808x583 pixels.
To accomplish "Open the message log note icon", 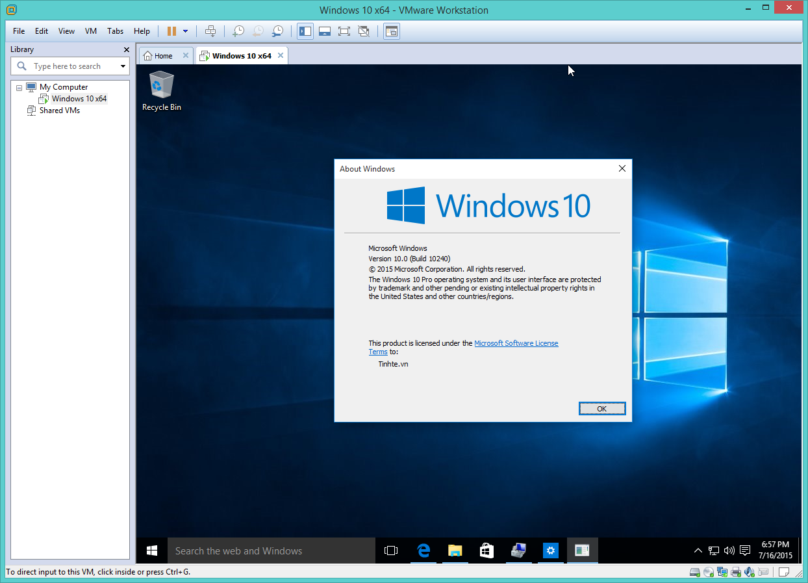I will [785, 573].
